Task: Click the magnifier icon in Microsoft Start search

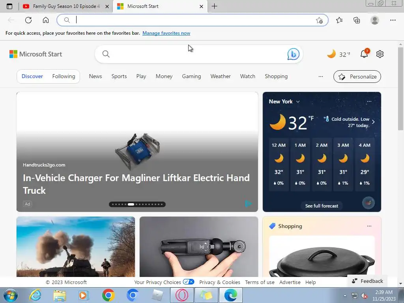Action: click(106, 54)
